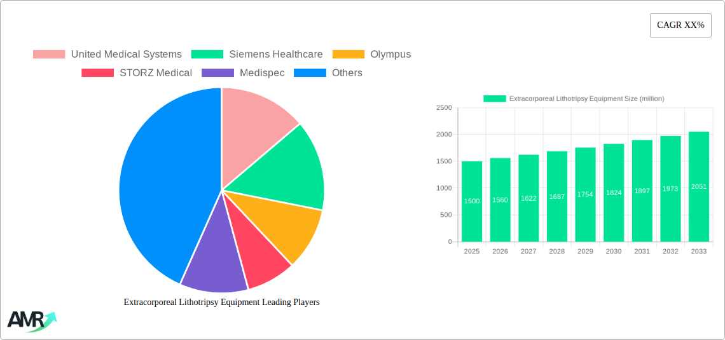
Task: Click the 2025 bar showing 1500
Action: click(472, 201)
